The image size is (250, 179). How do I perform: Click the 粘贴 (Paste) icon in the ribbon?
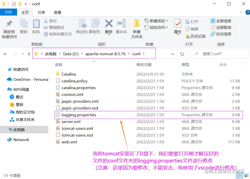pyautogui.click(x=36, y=26)
